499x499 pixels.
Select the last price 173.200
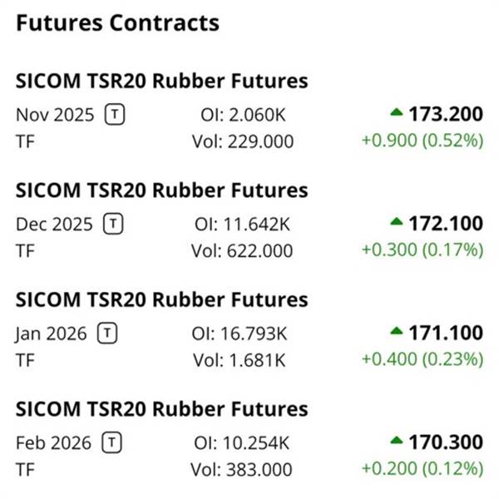point(446,113)
